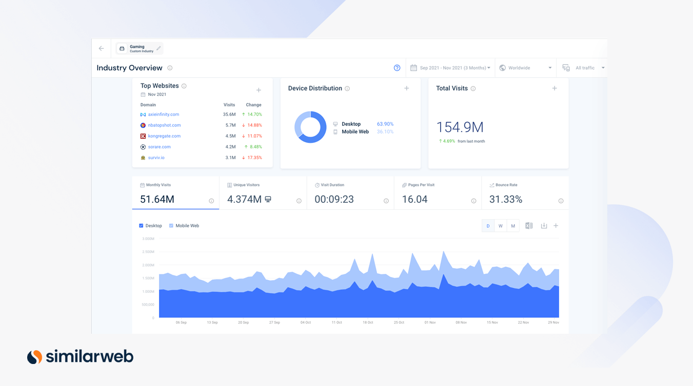Click the plus icon on the Total Visits card
693x386 pixels.
(555, 88)
